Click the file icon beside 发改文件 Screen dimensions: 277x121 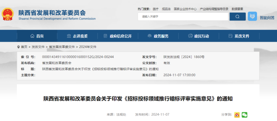coord(230,36)
